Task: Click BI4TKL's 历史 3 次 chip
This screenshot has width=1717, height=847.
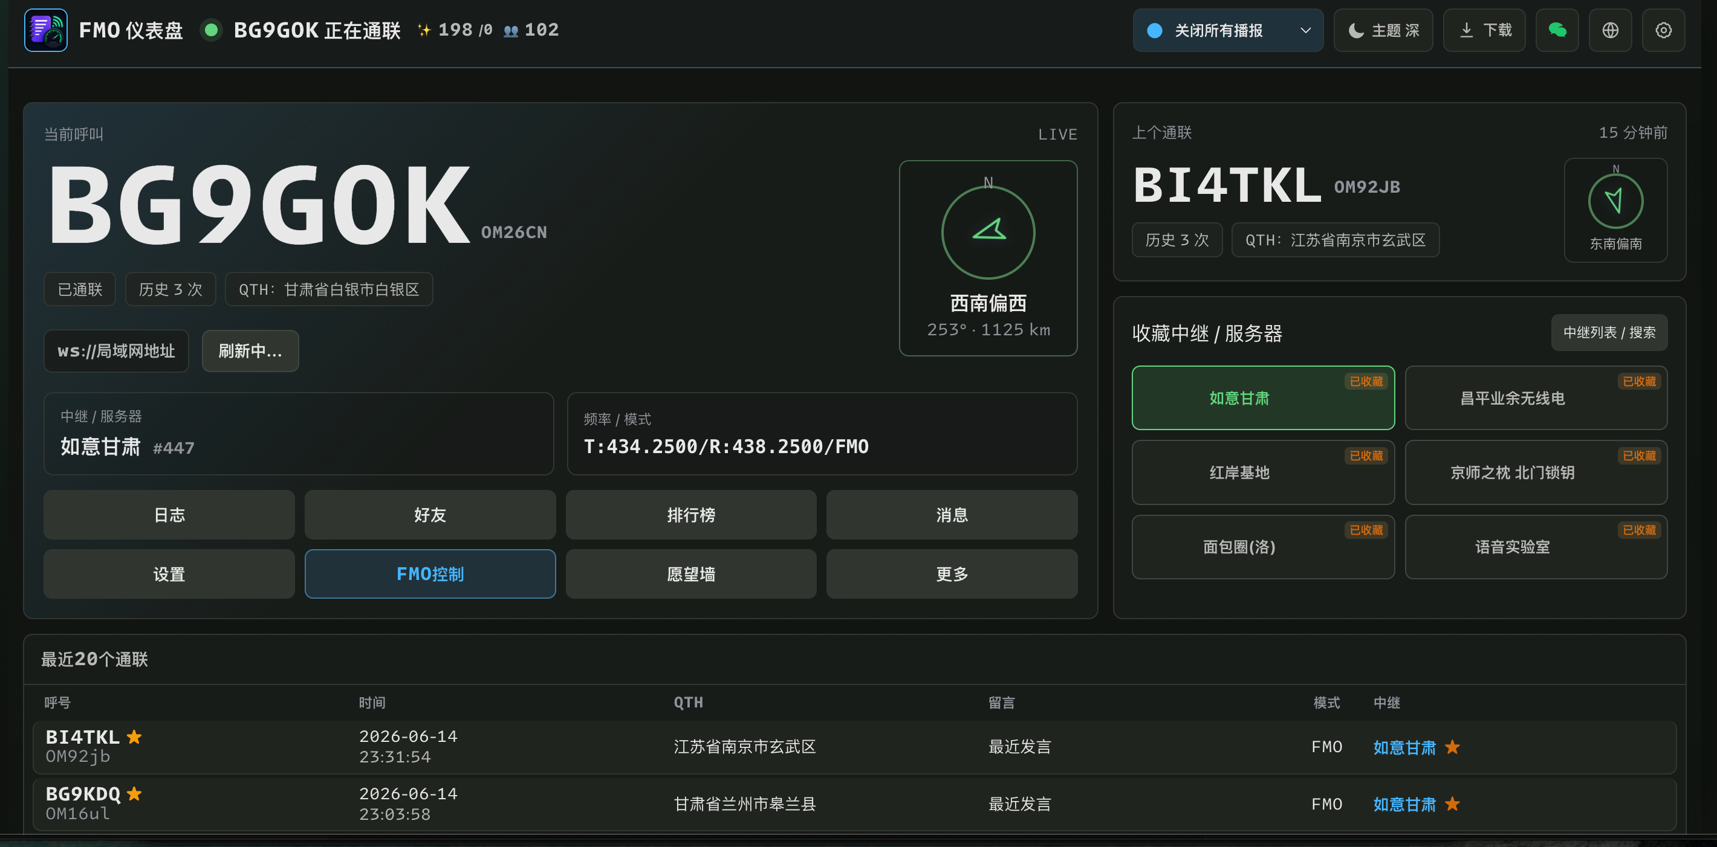Action: tap(1177, 240)
